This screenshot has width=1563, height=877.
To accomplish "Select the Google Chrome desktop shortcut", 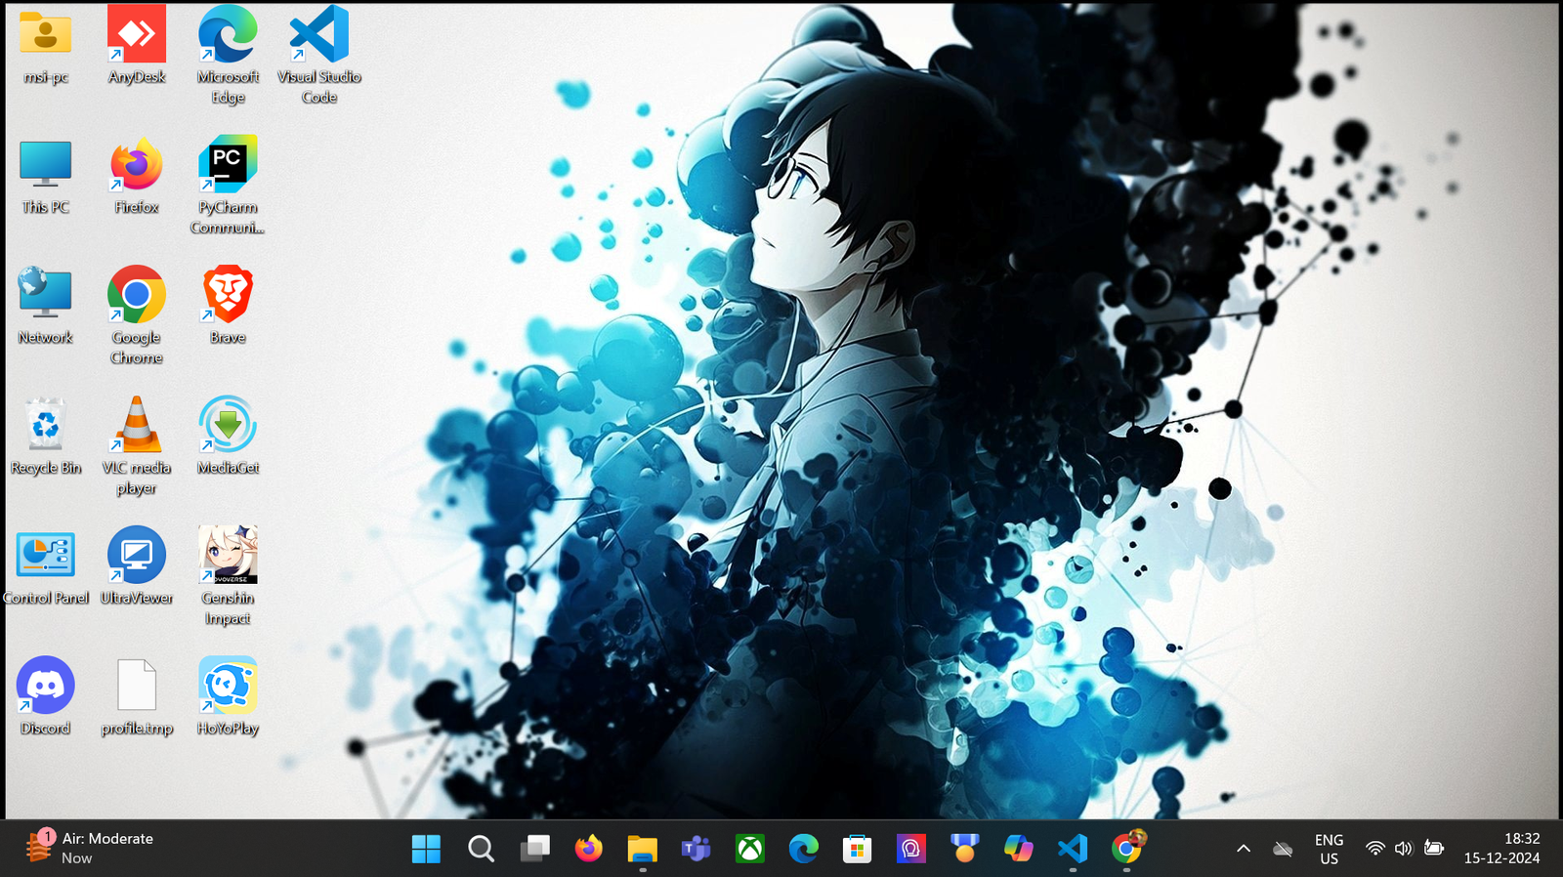I will coord(137,315).
